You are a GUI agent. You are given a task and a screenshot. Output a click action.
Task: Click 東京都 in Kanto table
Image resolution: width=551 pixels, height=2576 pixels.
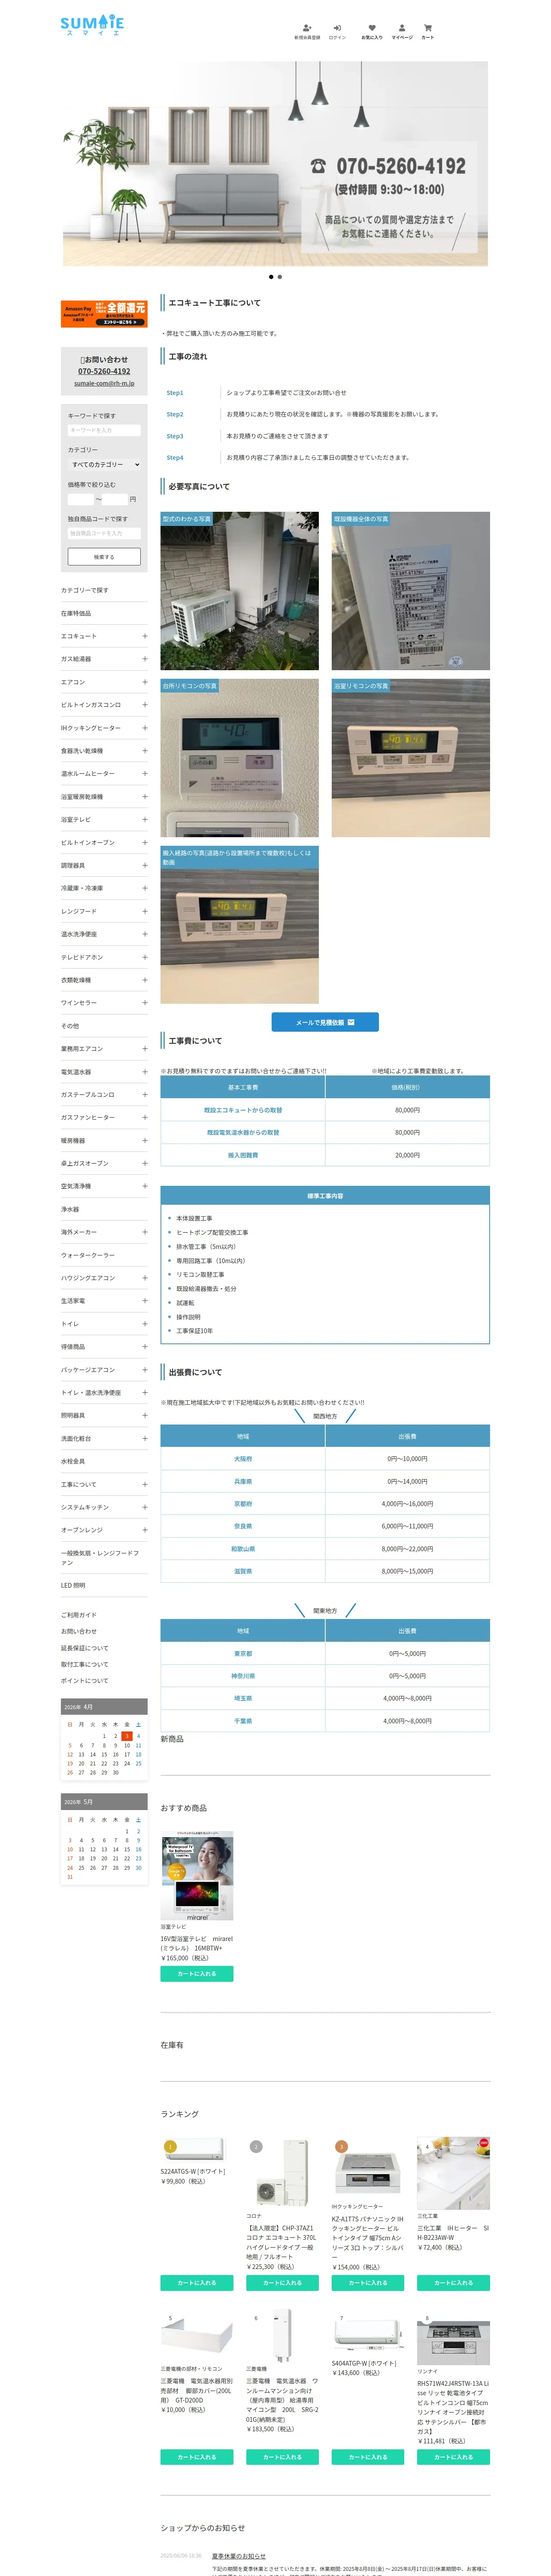click(243, 1654)
